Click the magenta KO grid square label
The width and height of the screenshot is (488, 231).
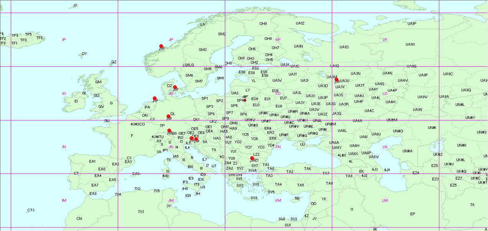pyautogui.click(x=278, y=93)
